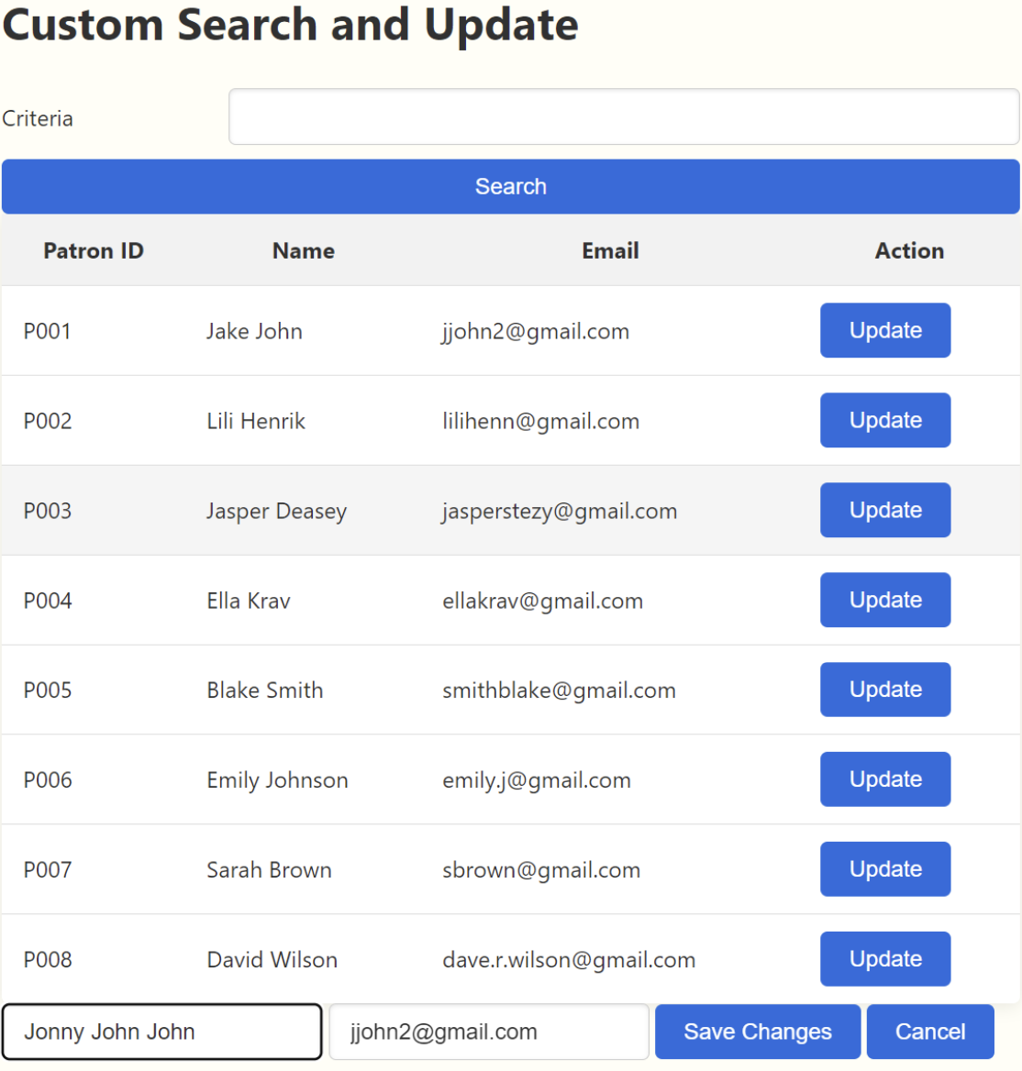Update Blake Smith's record

point(884,690)
